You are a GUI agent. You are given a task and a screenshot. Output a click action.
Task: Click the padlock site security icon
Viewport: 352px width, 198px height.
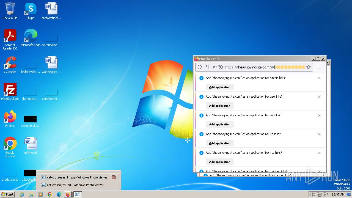click(207, 67)
